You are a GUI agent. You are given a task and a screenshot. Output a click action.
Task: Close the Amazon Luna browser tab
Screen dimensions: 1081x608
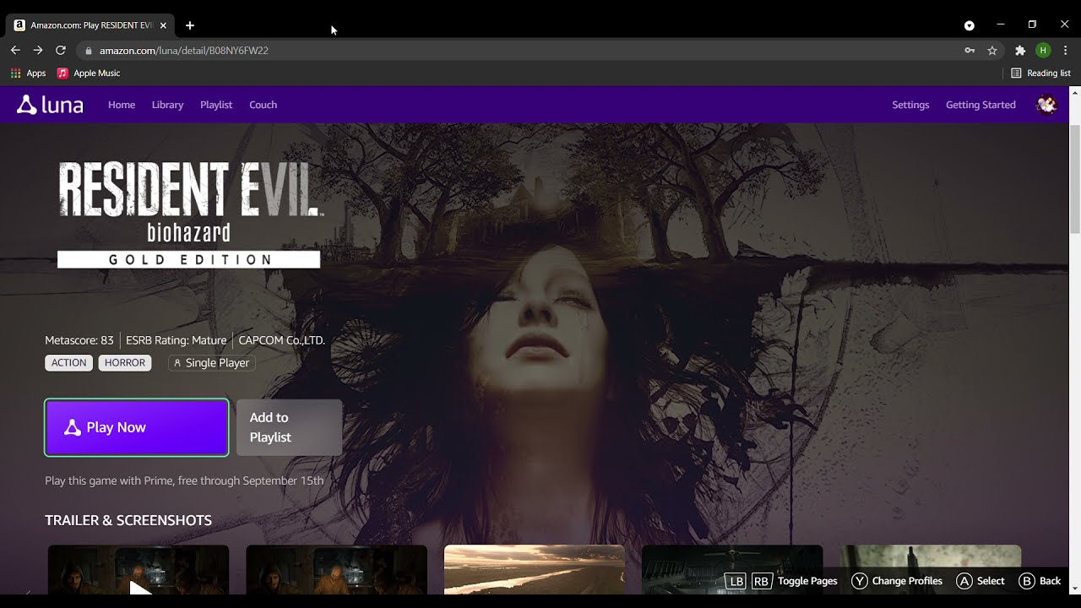[x=163, y=25]
